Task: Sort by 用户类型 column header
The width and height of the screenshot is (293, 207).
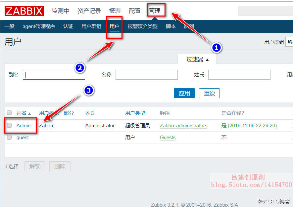Action: click(135, 113)
